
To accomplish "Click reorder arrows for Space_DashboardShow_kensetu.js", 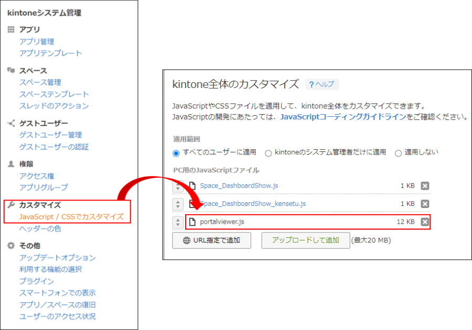I will coord(178,204).
